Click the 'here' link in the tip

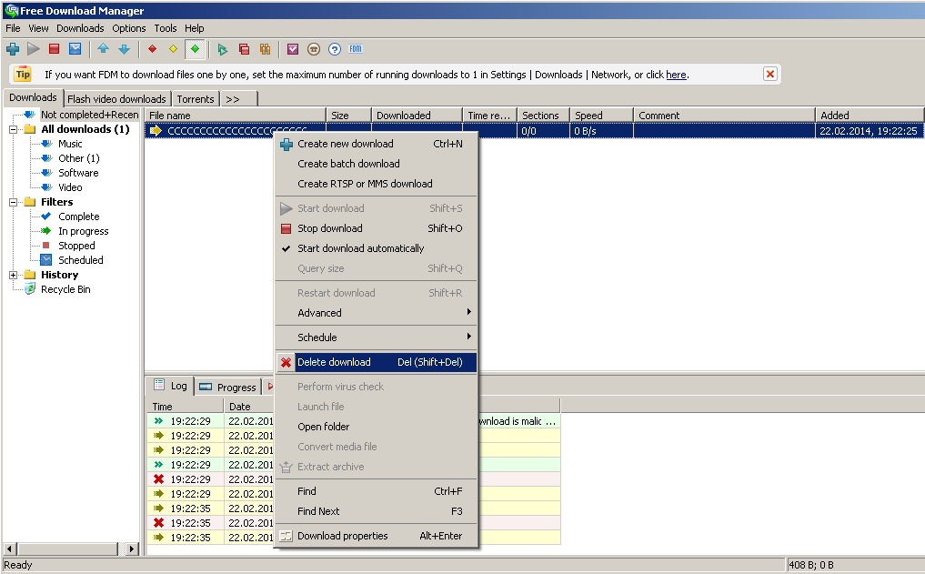tap(676, 75)
